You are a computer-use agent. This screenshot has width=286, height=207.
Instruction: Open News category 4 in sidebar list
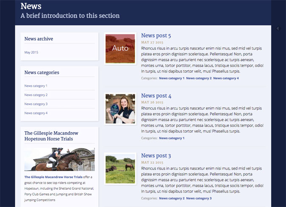point(36,113)
